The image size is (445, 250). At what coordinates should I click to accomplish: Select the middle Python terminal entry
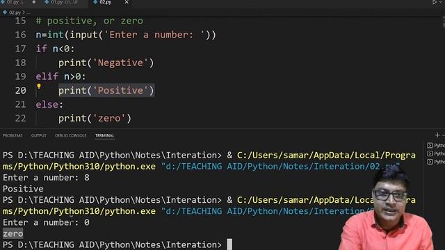coord(436,153)
